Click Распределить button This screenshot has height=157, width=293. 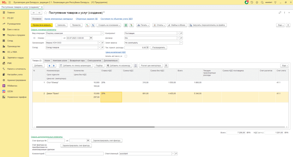159,48
